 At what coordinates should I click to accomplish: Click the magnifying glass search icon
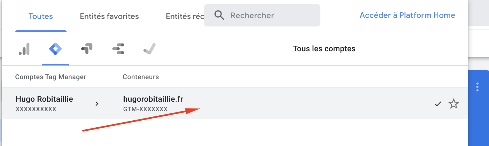point(219,15)
